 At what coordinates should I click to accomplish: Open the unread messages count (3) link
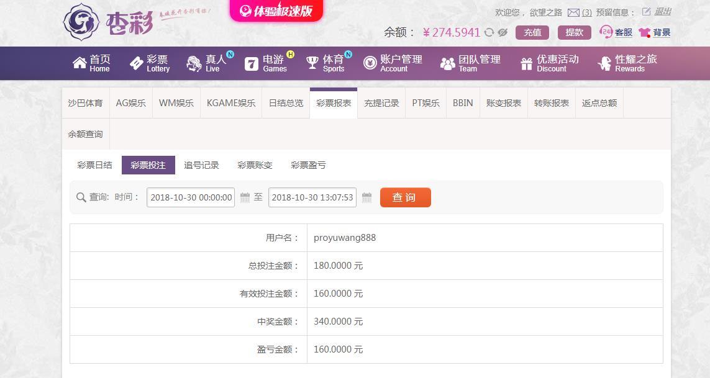(x=587, y=12)
